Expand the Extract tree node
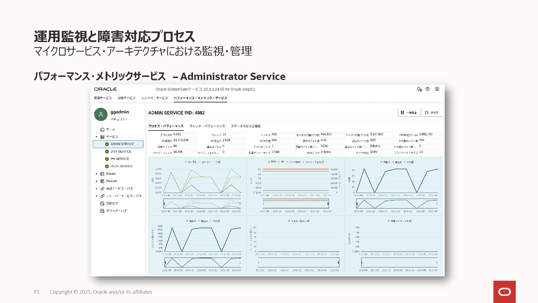538x303 pixels. coord(97,174)
